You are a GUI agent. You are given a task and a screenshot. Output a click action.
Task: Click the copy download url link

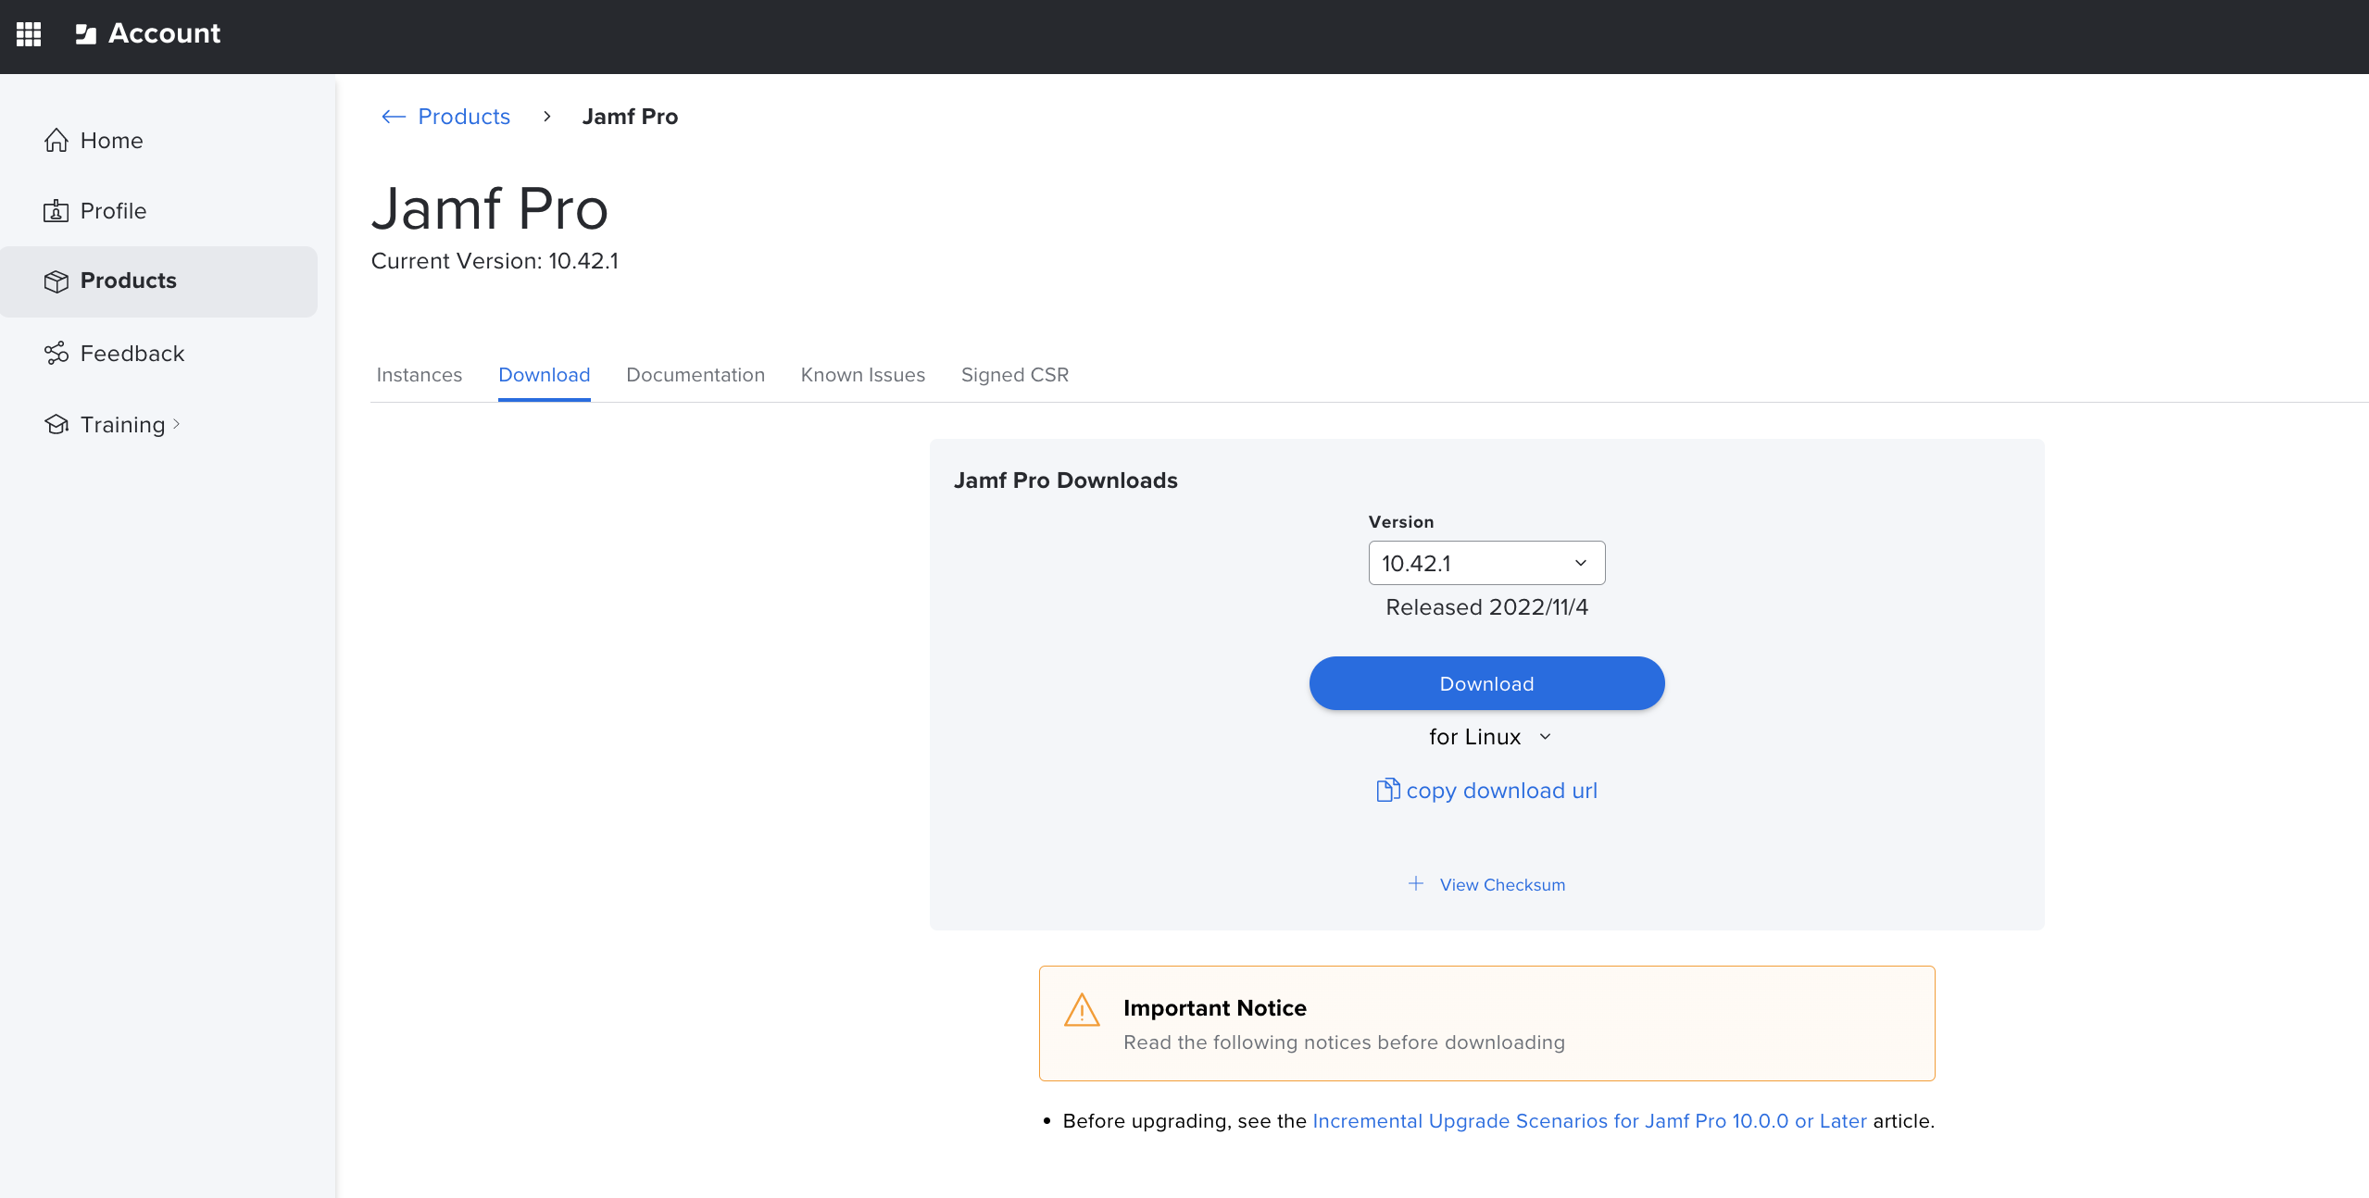point(1501,791)
